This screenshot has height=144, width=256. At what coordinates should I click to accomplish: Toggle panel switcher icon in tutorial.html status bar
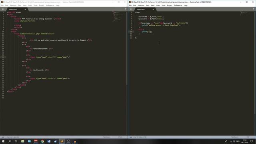3,137
